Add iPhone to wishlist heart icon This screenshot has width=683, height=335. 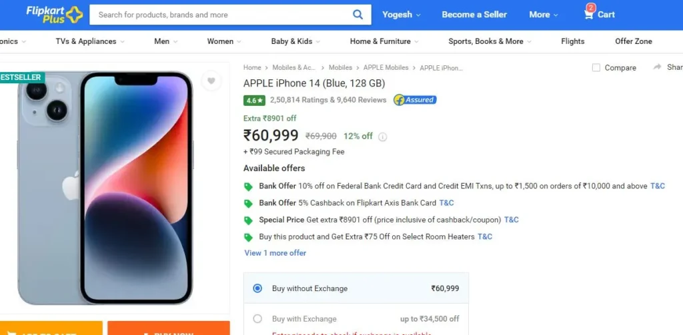coord(211,81)
